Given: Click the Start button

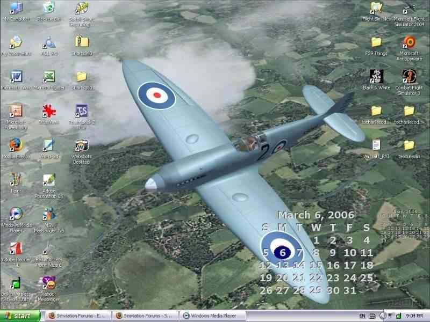Looking at the screenshot, I should tap(20, 316).
